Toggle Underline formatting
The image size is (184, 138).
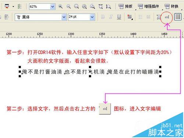pyautogui.click(x=119, y=17)
